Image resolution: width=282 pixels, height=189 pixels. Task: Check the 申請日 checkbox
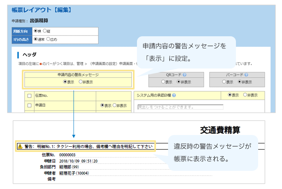(x=29, y=106)
